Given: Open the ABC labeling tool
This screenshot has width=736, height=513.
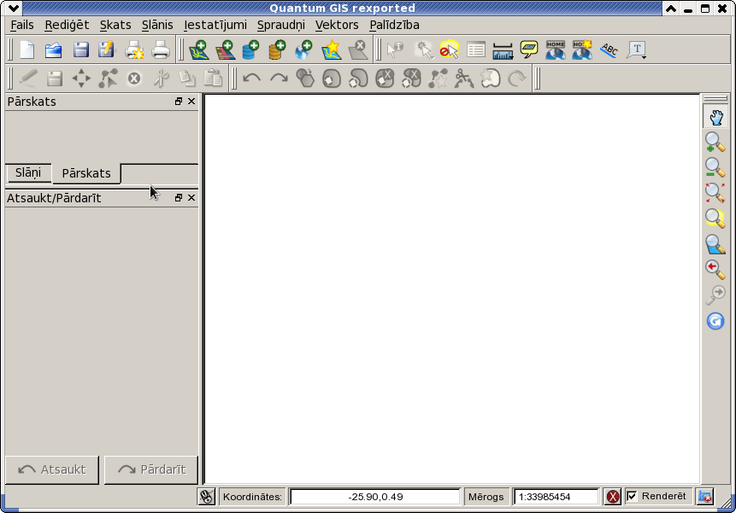Looking at the screenshot, I should [x=609, y=50].
